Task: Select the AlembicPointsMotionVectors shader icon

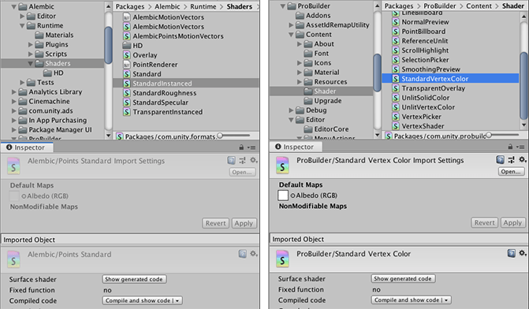Action: point(126,36)
